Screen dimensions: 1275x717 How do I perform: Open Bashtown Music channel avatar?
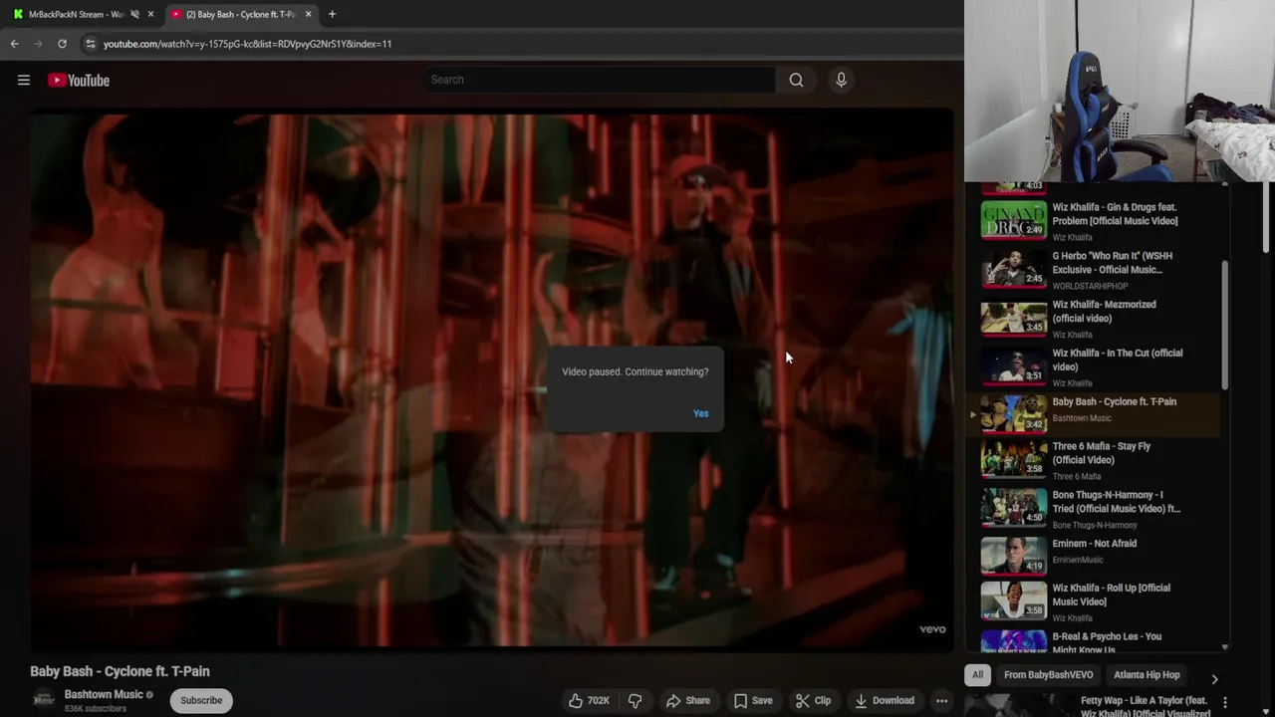(44, 701)
